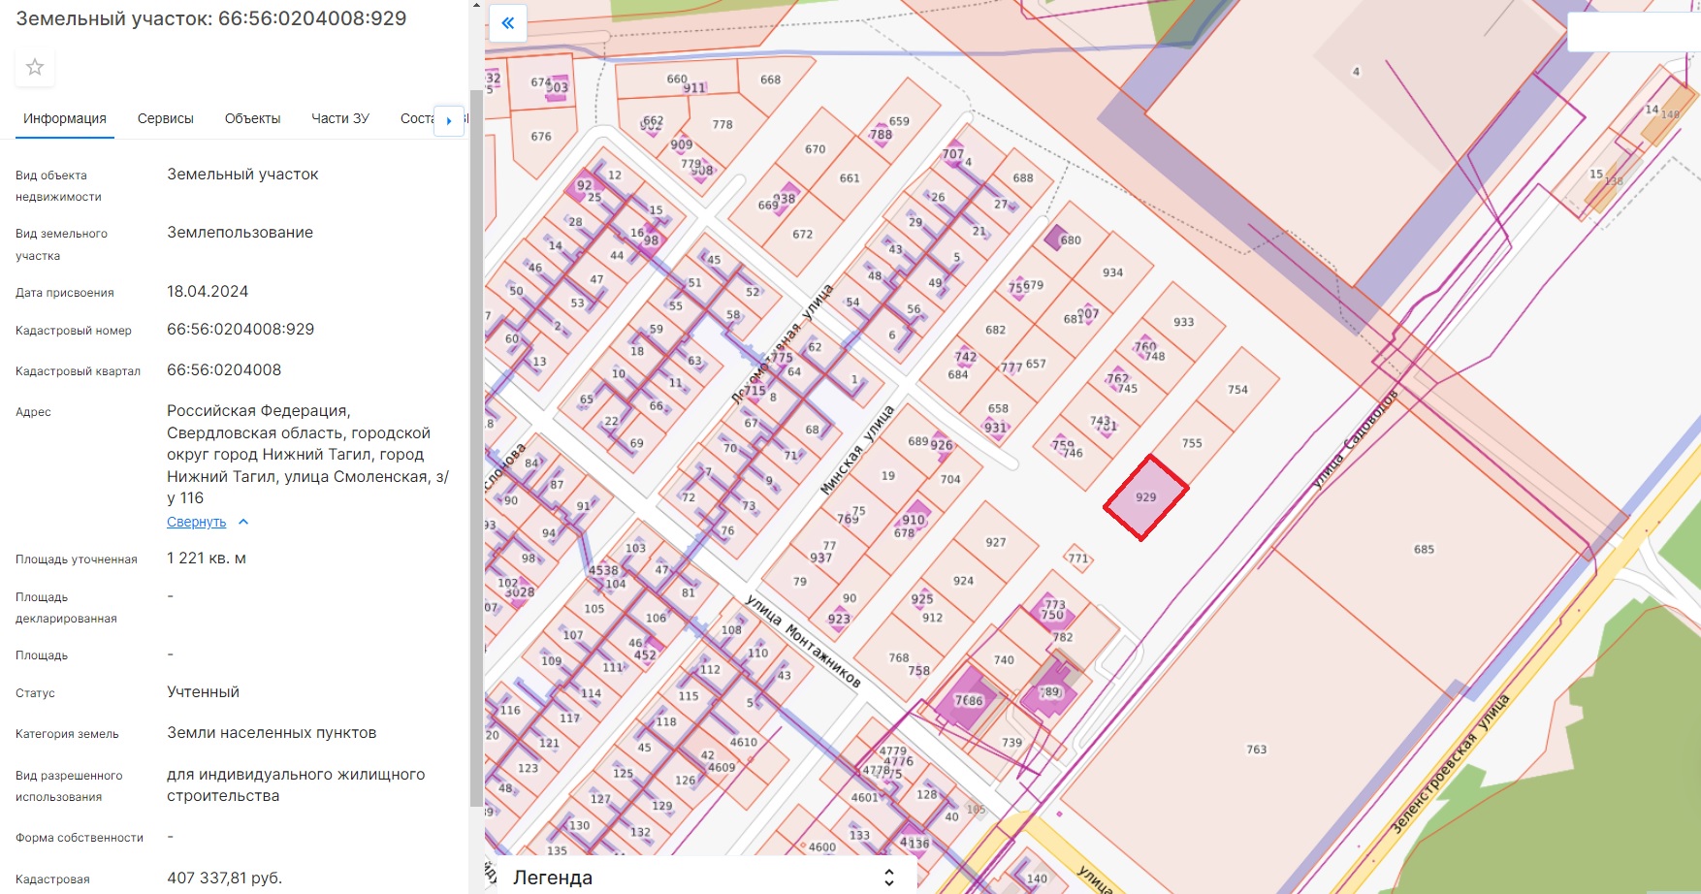
Task: Collapse the info panel with double chevron
Action: point(507,23)
